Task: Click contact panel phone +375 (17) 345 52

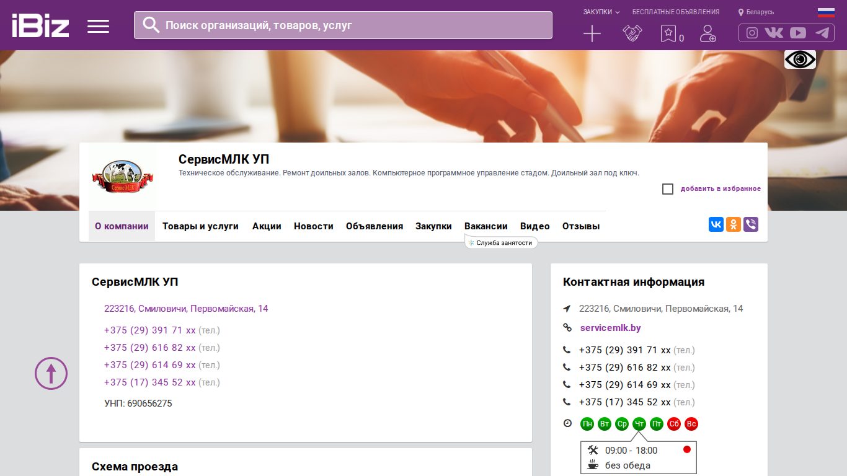Action: [x=625, y=402]
